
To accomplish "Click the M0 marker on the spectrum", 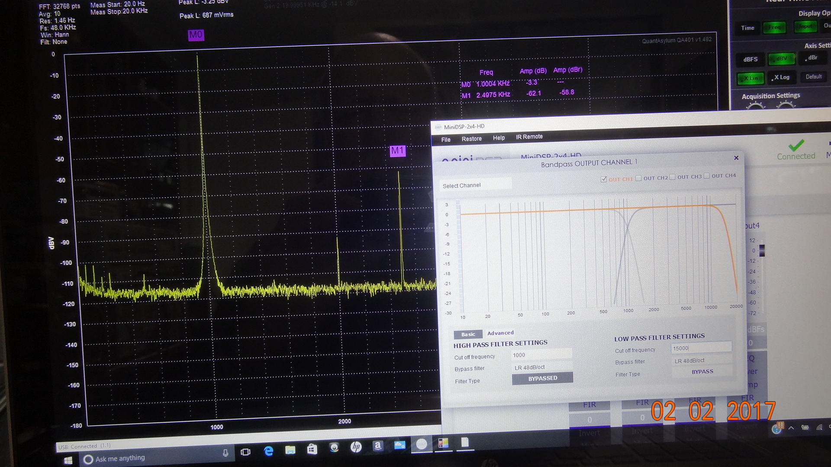I will click(x=196, y=35).
